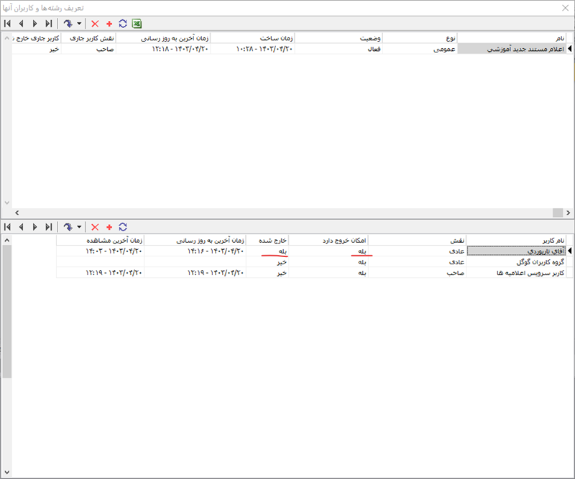The height and width of the screenshot is (479, 575).
Task: Go to next record in bottom toolbar
Action: pyautogui.click(x=34, y=226)
